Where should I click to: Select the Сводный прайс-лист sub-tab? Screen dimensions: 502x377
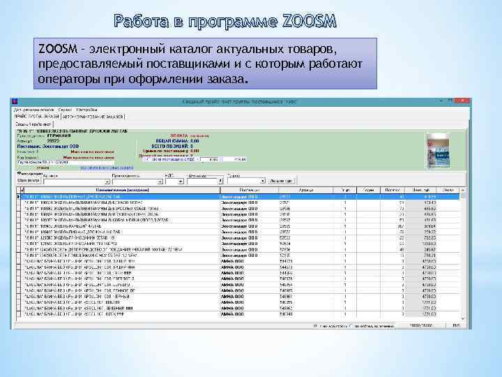(33, 124)
